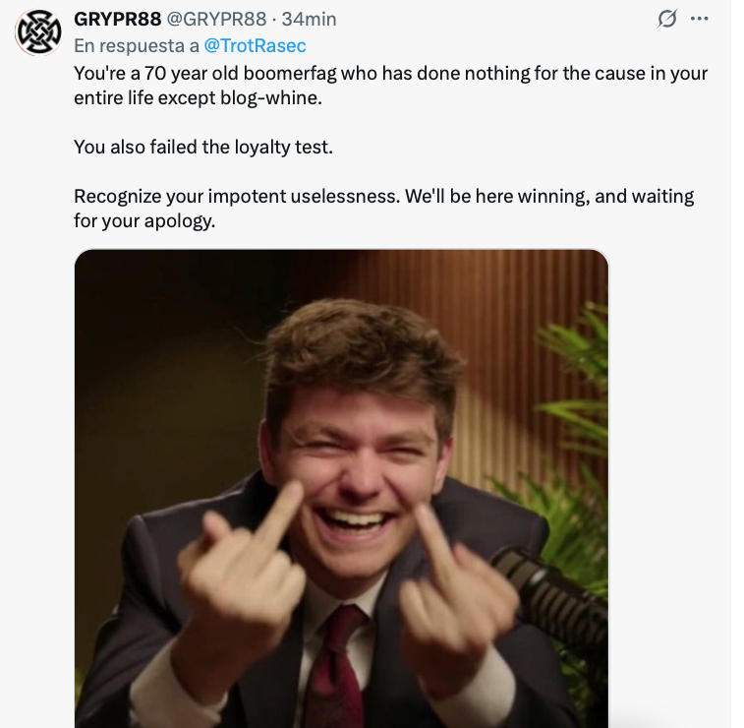The width and height of the screenshot is (744, 728).
Task: Open the bold GRYPR88 display name
Action: (x=117, y=20)
